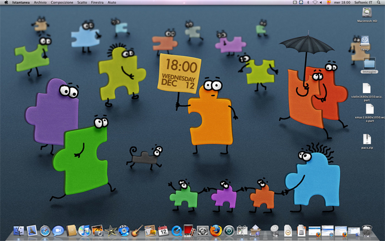Open iPhoto in the Dock
385x241 pixels.
coord(97,231)
